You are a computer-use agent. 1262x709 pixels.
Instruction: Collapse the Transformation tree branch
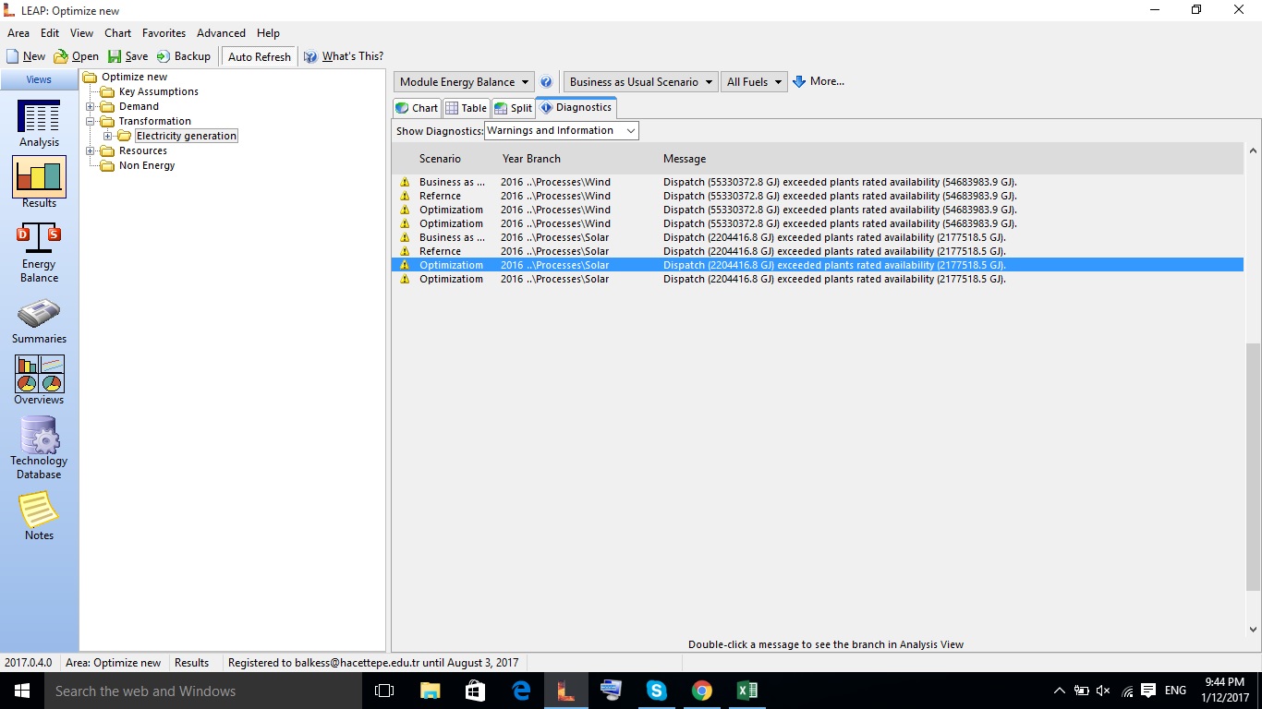[x=90, y=122]
